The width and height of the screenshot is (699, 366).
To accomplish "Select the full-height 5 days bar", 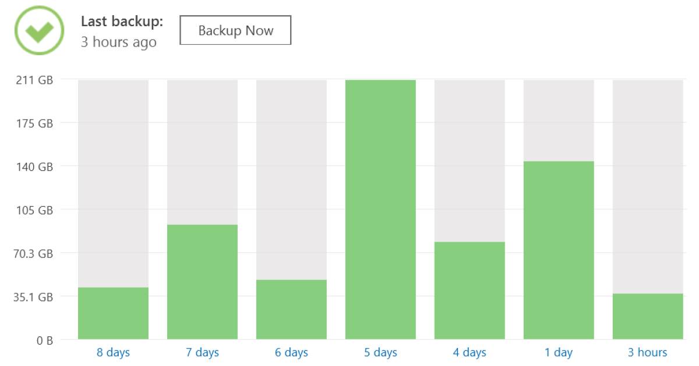I will point(380,210).
